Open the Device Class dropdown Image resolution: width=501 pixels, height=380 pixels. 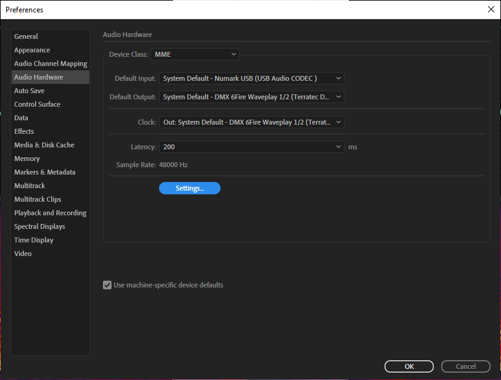pyautogui.click(x=195, y=54)
